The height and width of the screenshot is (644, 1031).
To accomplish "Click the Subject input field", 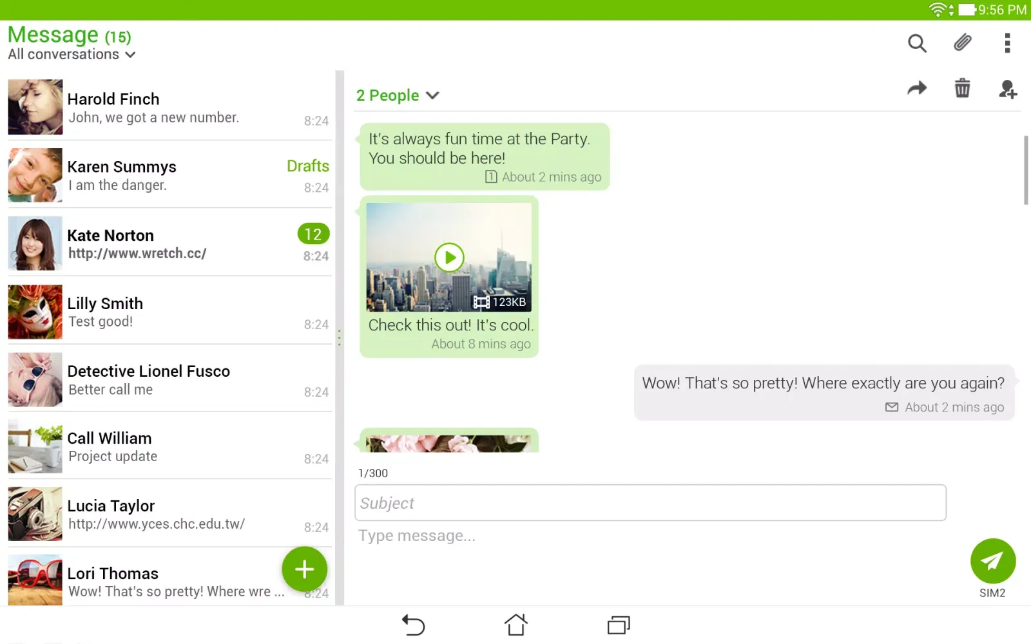I will pos(650,503).
